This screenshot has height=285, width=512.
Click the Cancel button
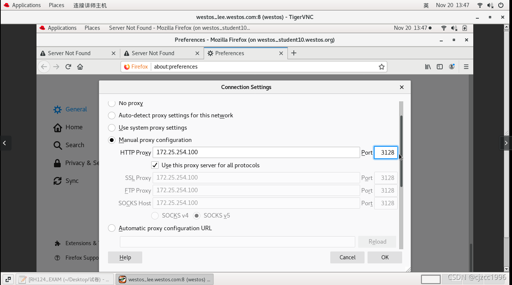pyautogui.click(x=347, y=257)
